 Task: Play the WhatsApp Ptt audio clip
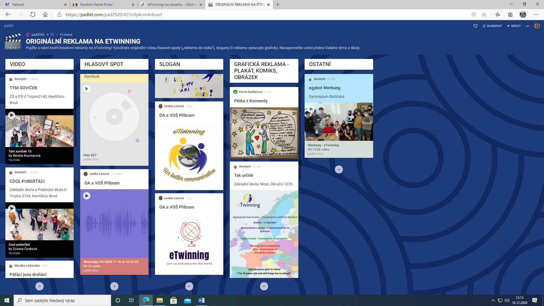pyautogui.click(x=87, y=196)
